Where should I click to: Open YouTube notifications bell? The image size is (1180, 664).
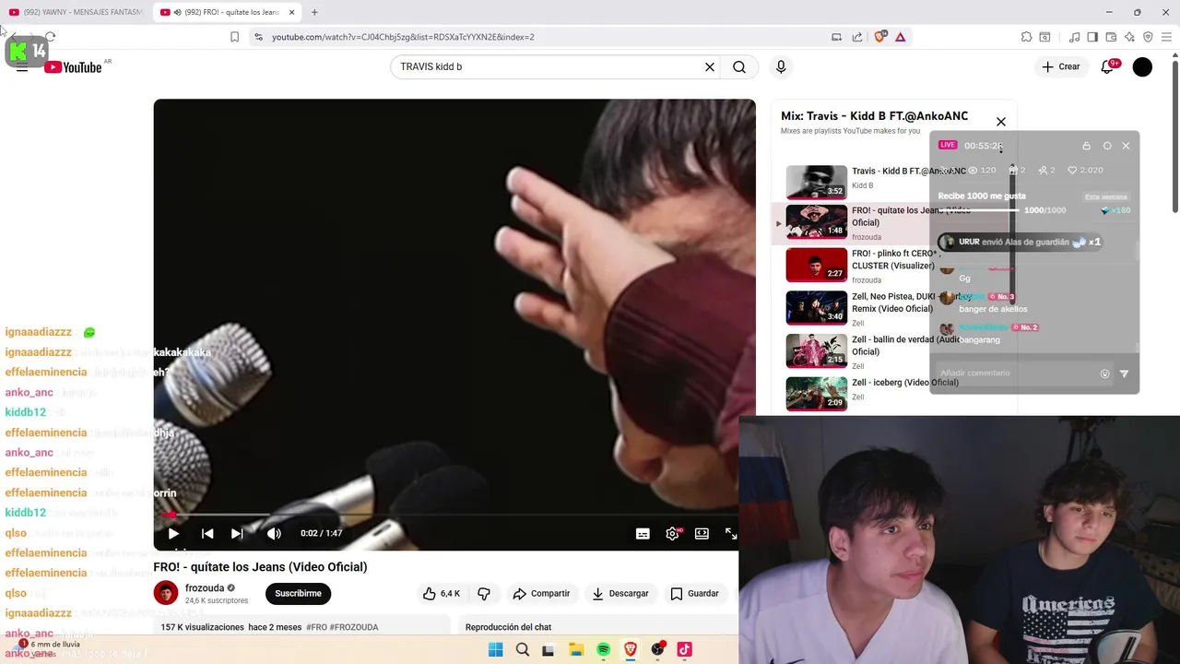pos(1107,66)
